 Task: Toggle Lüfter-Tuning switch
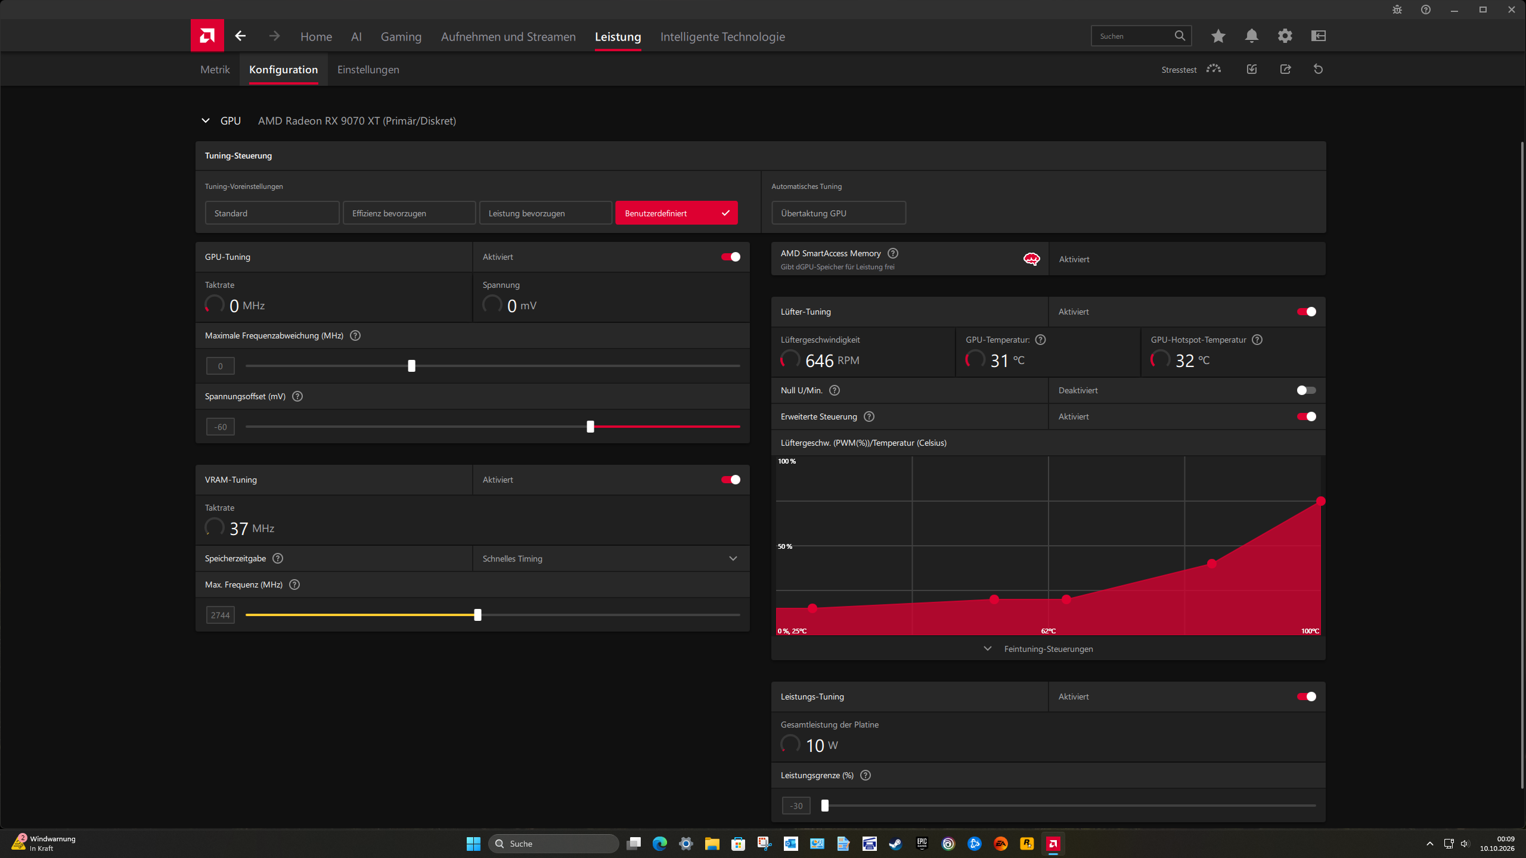tap(1307, 312)
